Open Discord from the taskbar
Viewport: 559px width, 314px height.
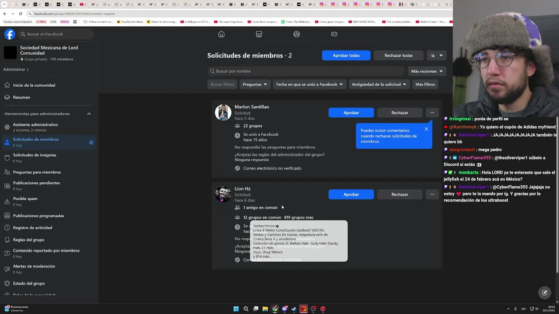click(284, 309)
